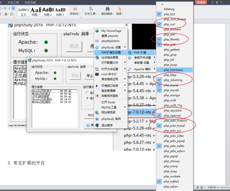Apply the 正文 body style

tap(23, 12)
